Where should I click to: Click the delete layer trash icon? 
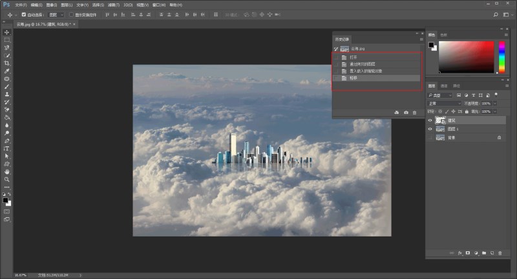point(500,253)
